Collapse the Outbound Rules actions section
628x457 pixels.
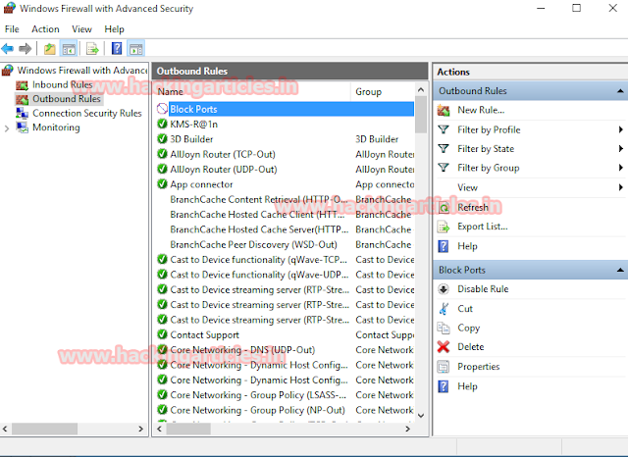(620, 91)
